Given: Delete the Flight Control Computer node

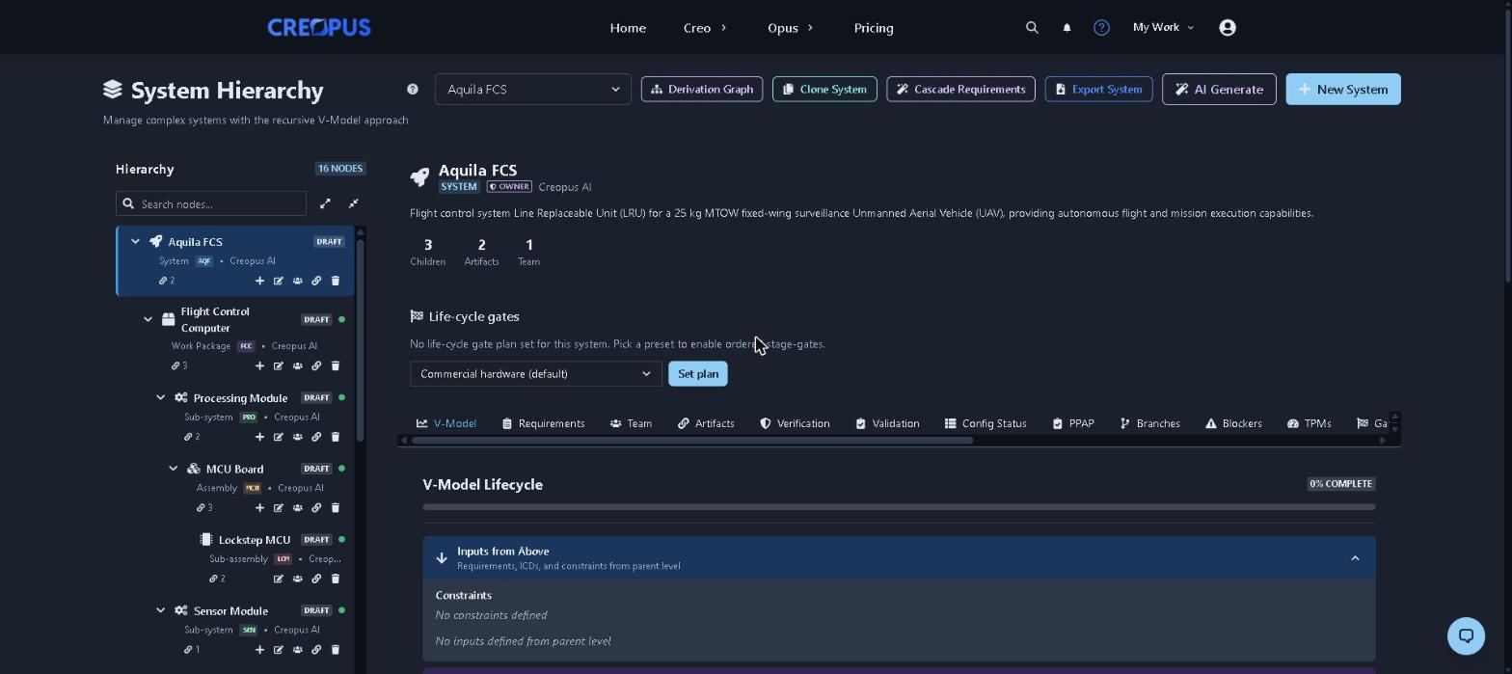Looking at the screenshot, I should tap(336, 365).
